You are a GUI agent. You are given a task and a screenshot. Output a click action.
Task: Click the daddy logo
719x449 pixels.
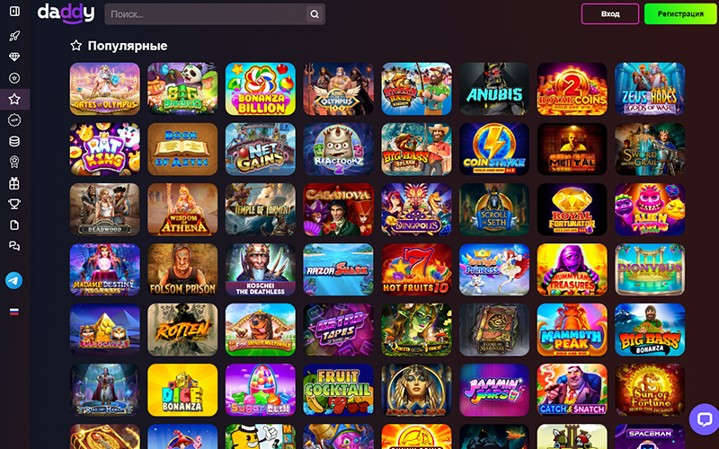(x=66, y=13)
